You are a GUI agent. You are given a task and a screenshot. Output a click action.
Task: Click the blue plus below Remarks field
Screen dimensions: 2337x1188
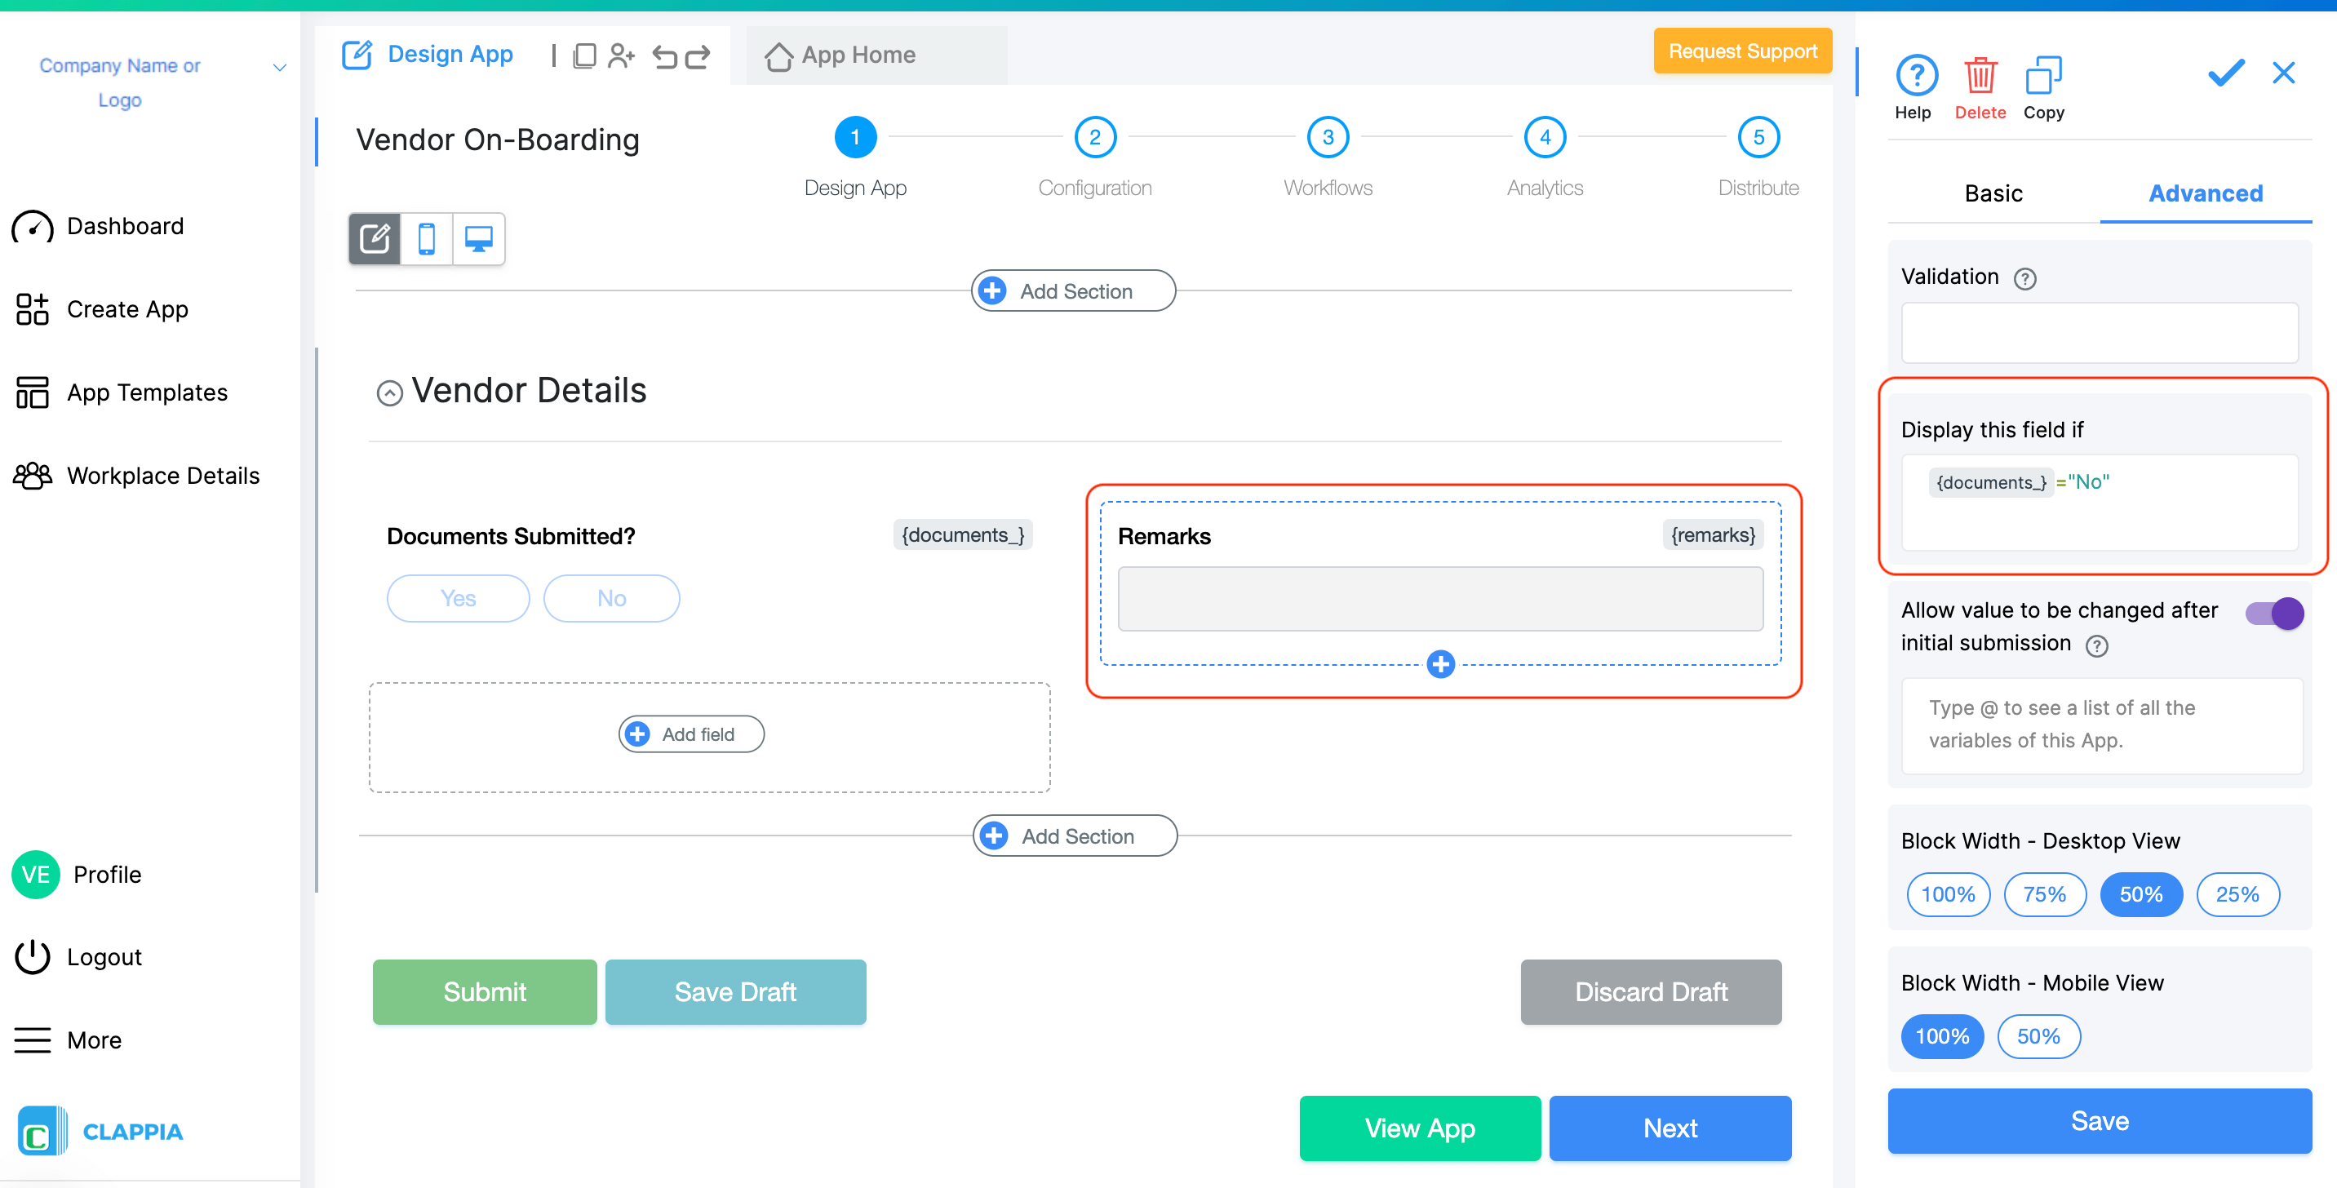(x=1439, y=664)
